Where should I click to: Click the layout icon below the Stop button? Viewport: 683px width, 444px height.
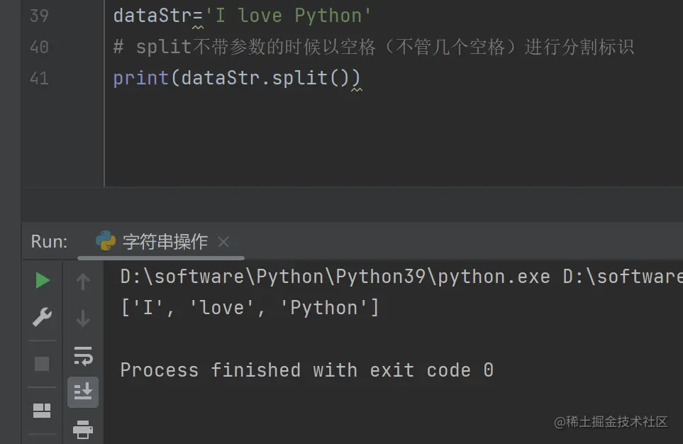pos(43,410)
